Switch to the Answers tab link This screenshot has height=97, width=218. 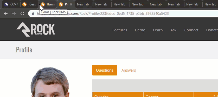click(129, 70)
